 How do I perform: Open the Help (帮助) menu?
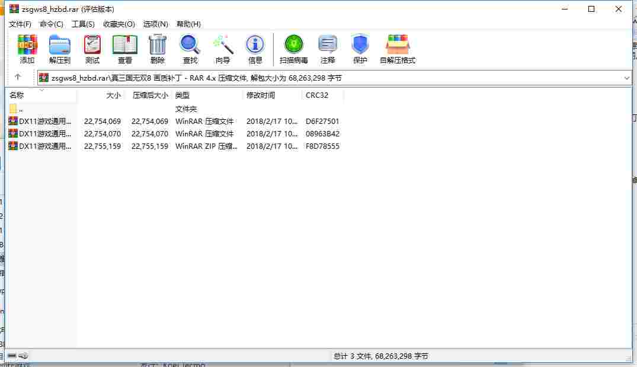click(x=188, y=24)
